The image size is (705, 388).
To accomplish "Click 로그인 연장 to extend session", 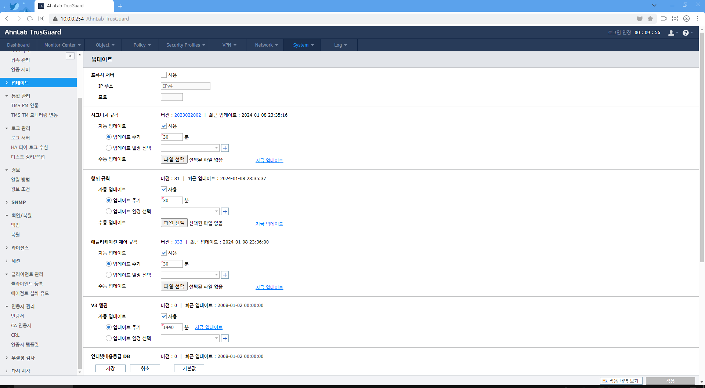I will click(619, 33).
